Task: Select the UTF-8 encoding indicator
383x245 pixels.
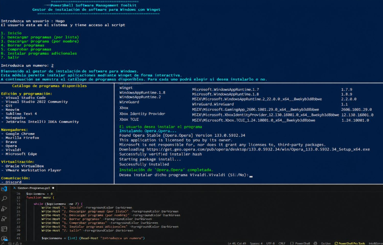Action: point(271,243)
